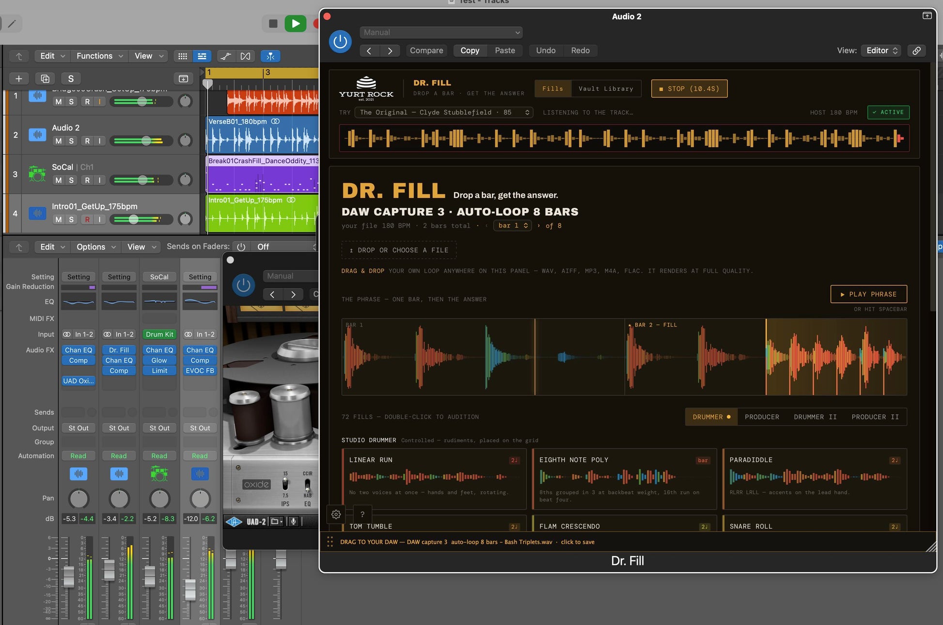Viewport: 943px width, 625px height.
Task: Click the EVOC FB plugin slot
Action: 200,371
